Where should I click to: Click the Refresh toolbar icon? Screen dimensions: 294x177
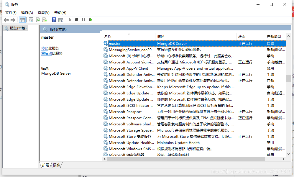[38, 20]
